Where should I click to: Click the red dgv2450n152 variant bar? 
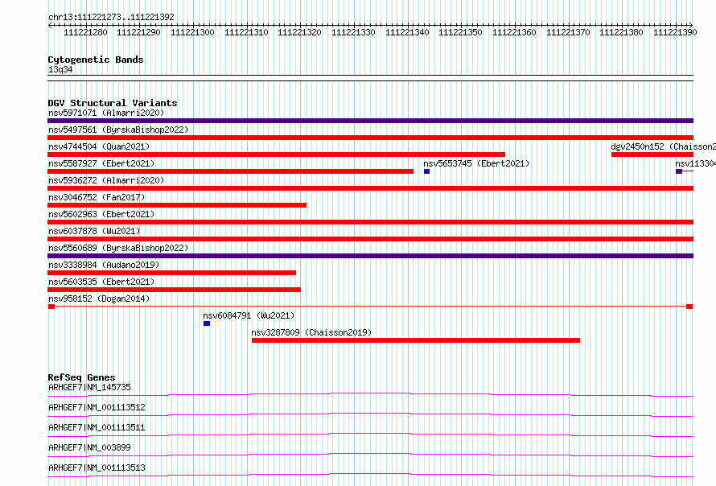pyautogui.click(x=652, y=154)
